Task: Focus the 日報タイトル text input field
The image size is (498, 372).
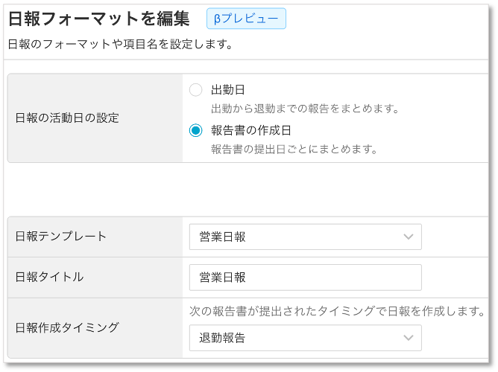Action: 306,278
